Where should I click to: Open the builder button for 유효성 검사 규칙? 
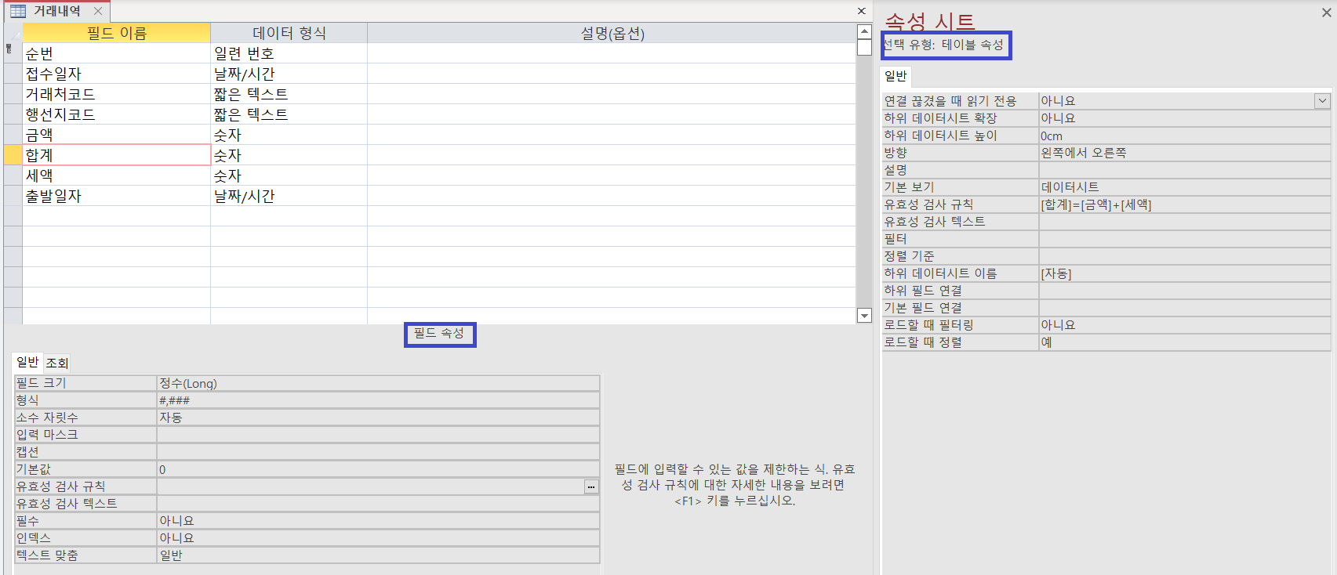591,486
